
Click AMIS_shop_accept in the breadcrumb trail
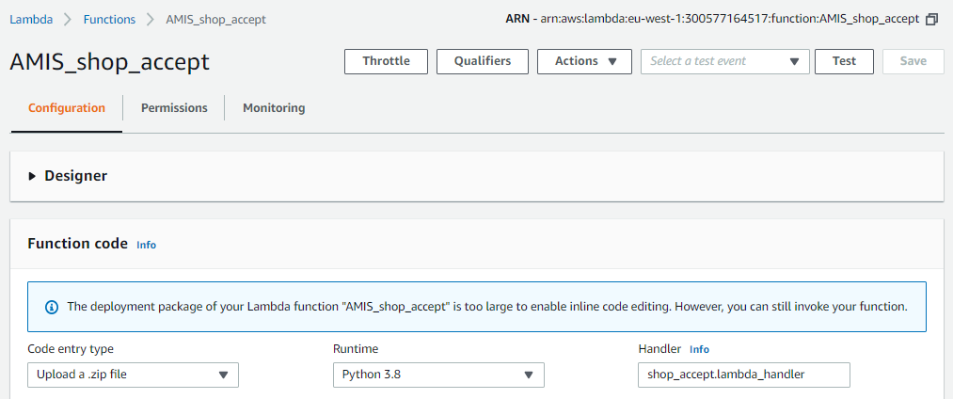215,20
